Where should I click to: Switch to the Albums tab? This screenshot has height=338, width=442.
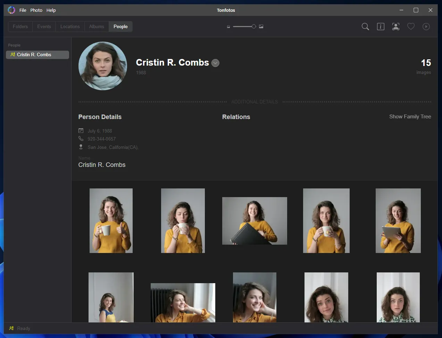pos(97,26)
